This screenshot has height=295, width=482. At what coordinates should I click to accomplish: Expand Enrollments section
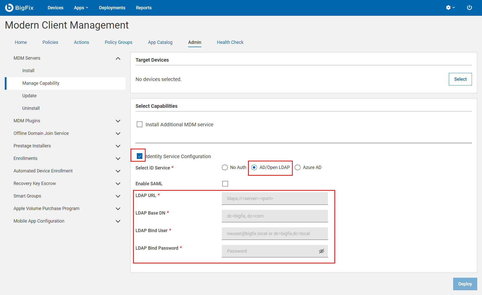click(118, 159)
